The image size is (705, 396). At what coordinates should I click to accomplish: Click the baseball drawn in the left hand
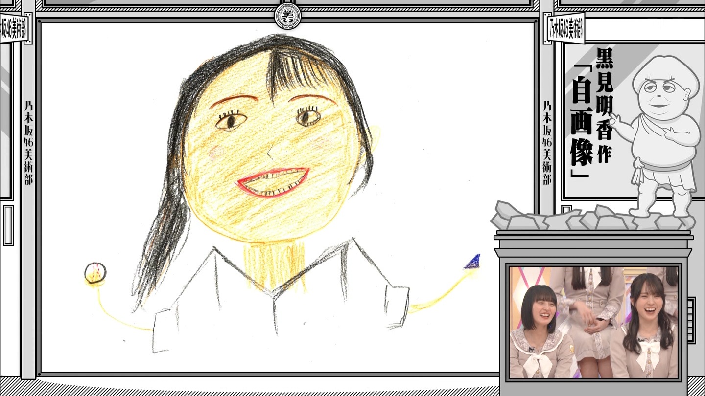tap(95, 273)
